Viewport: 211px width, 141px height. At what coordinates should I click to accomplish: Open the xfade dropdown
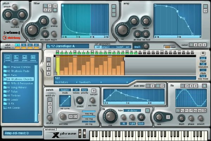[203, 70]
